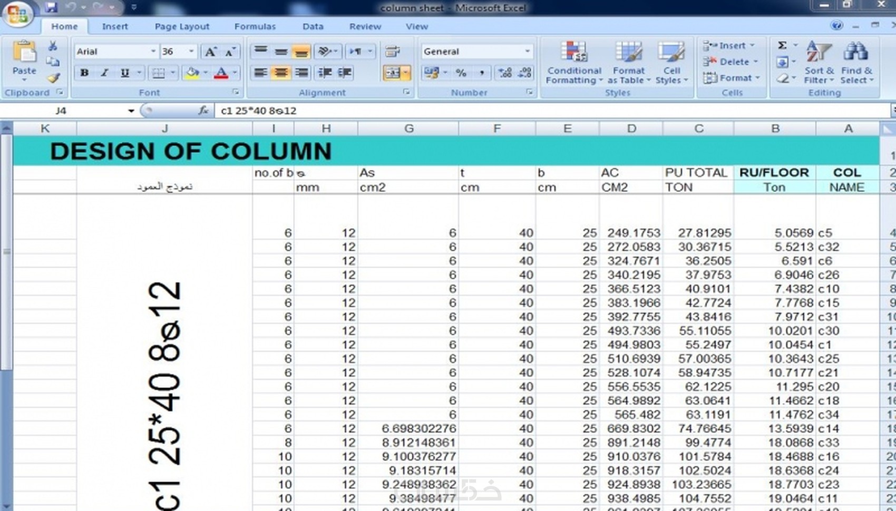896x511 pixels.
Task: Align text to the left
Action: pyautogui.click(x=260, y=73)
